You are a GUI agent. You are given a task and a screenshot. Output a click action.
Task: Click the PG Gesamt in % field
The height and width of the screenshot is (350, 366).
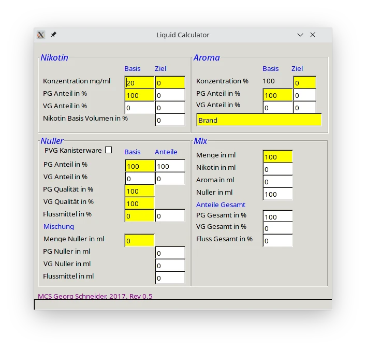(277, 217)
